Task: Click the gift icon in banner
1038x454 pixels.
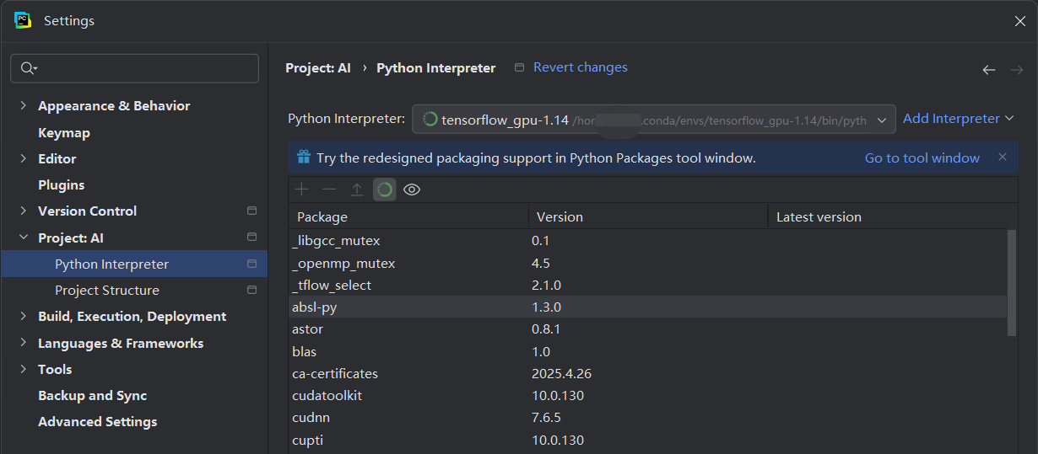Action: [304, 158]
